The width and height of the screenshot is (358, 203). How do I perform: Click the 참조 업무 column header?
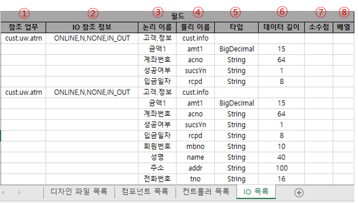click(x=23, y=27)
